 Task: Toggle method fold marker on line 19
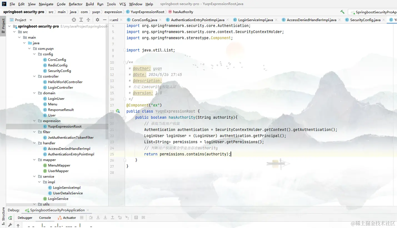tap(125, 117)
